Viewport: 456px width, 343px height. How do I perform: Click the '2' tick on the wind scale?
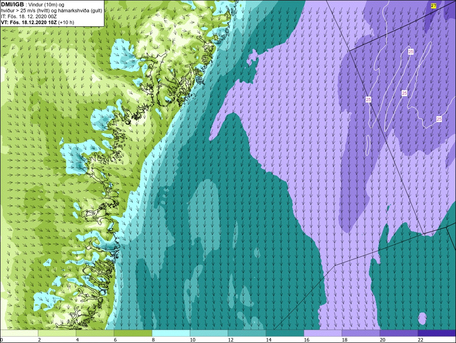(39, 340)
